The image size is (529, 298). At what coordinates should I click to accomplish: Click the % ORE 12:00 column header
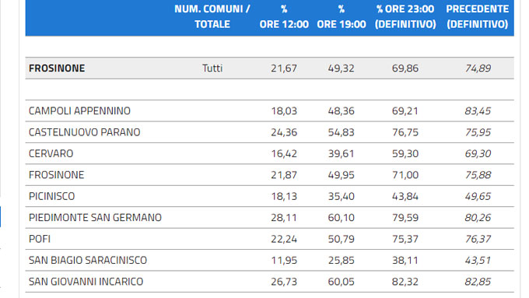[284, 16]
